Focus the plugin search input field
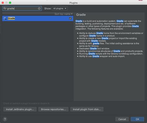This screenshot has width=147, height=123. pyautogui.click(x=22, y=8)
